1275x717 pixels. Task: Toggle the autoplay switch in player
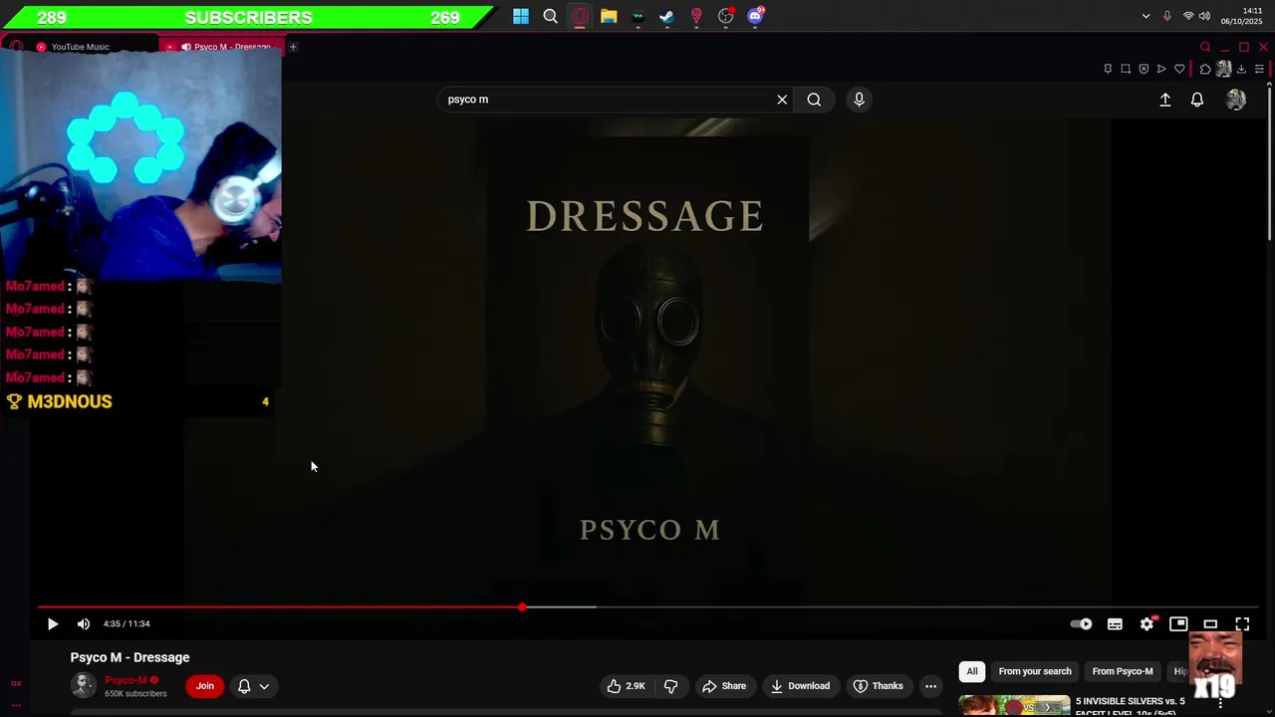pyautogui.click(x=1082, y=624)
